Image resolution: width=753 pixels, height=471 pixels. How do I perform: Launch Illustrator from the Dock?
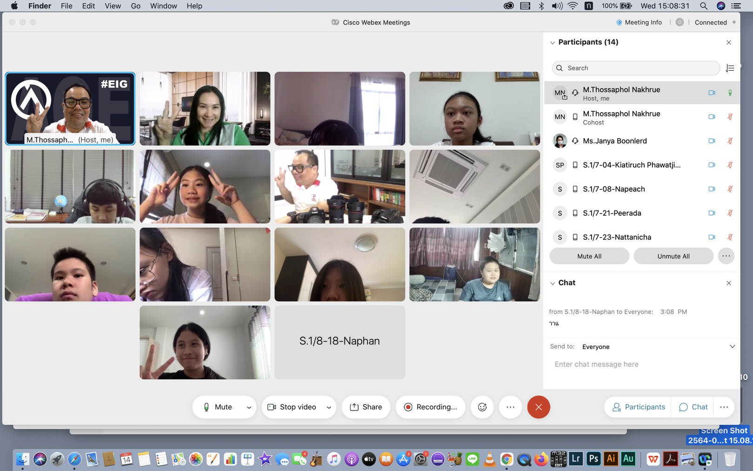point(611,459)
